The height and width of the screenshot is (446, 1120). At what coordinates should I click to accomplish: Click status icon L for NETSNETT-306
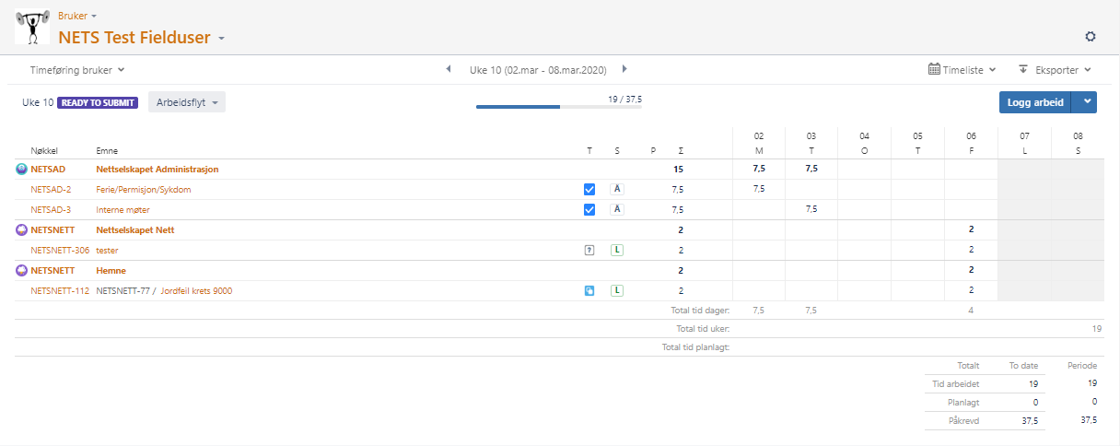pos(617,250)
